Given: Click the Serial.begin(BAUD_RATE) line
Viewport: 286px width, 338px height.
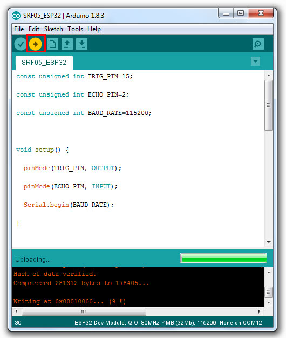Looking at the screenshot, I should [69, 205].
